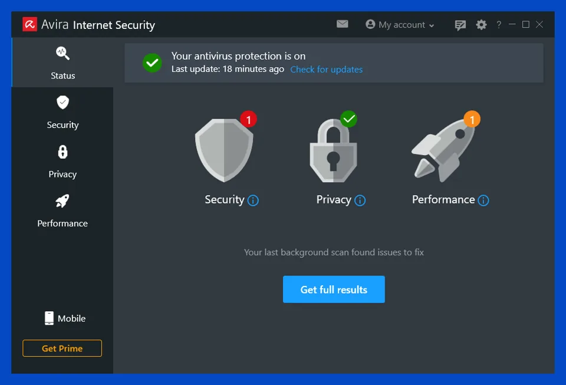Click the Check for updates link
Viewport: 566px width, 385px height.
click(327, 70)
